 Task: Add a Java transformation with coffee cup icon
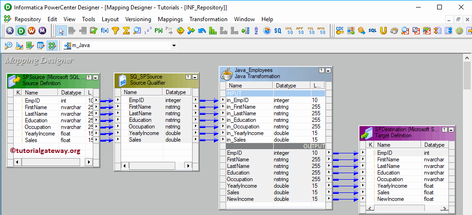394,31
